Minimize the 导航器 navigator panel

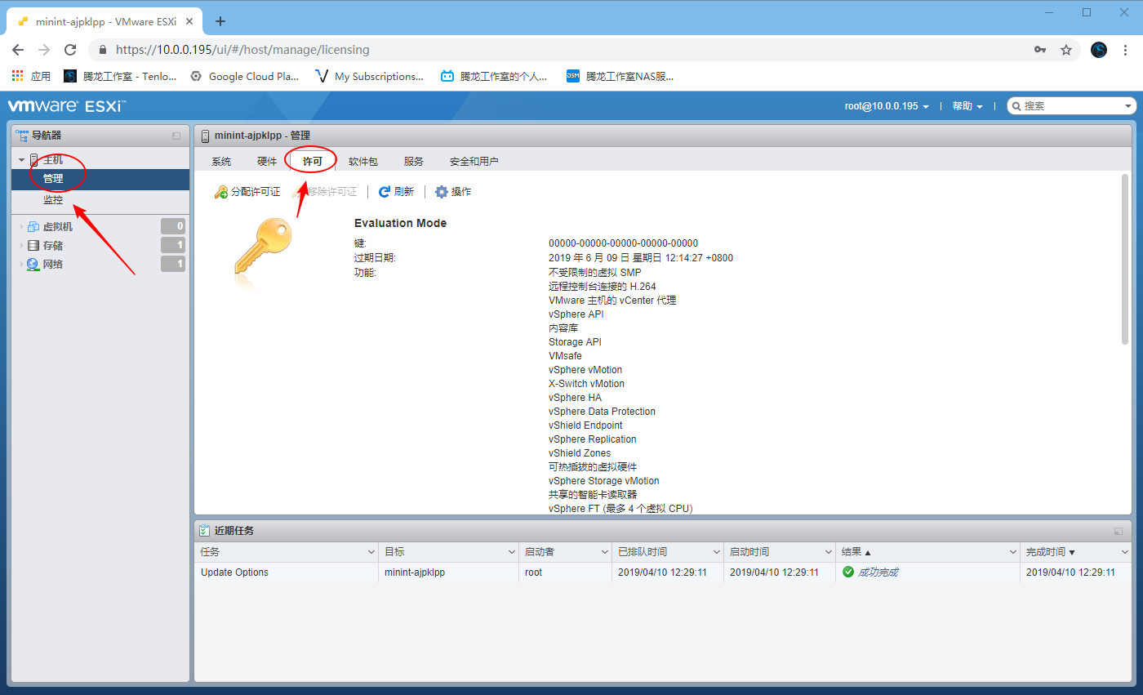176,136
